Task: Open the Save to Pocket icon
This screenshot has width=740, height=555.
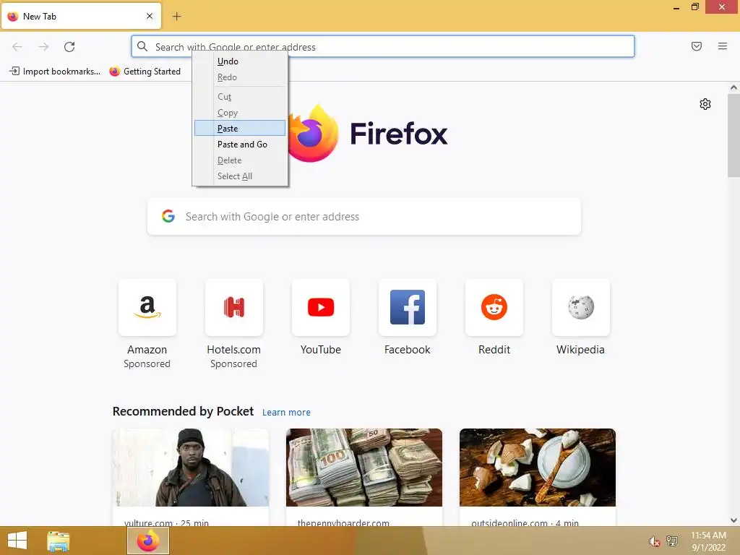Action: 697,46
